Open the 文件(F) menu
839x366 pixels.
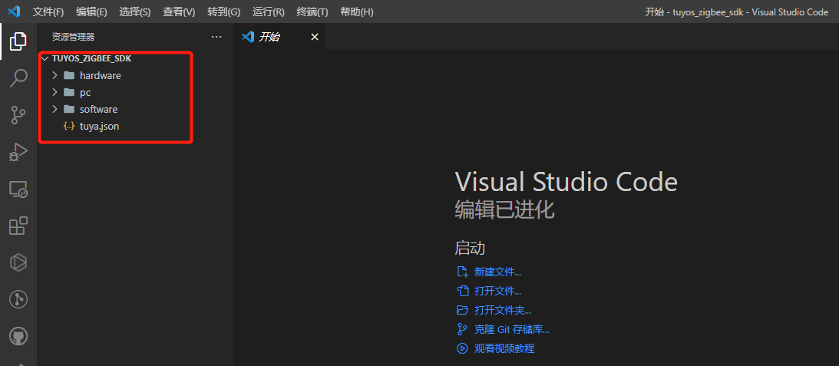pos(48,12)
